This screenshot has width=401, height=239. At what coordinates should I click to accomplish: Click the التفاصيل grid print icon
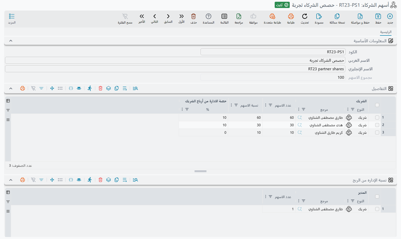click(23, 88)
